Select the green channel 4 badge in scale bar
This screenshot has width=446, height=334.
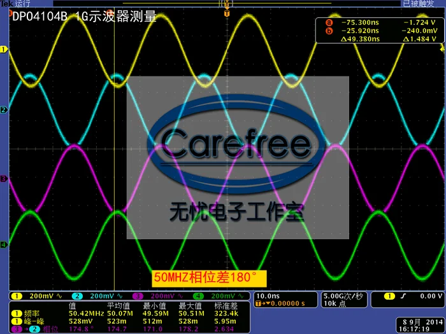point(198,296)
